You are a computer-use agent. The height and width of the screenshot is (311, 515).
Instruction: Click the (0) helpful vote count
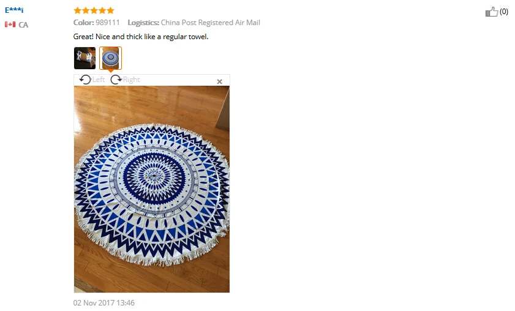pyautogui.click(x=504, y=12)
